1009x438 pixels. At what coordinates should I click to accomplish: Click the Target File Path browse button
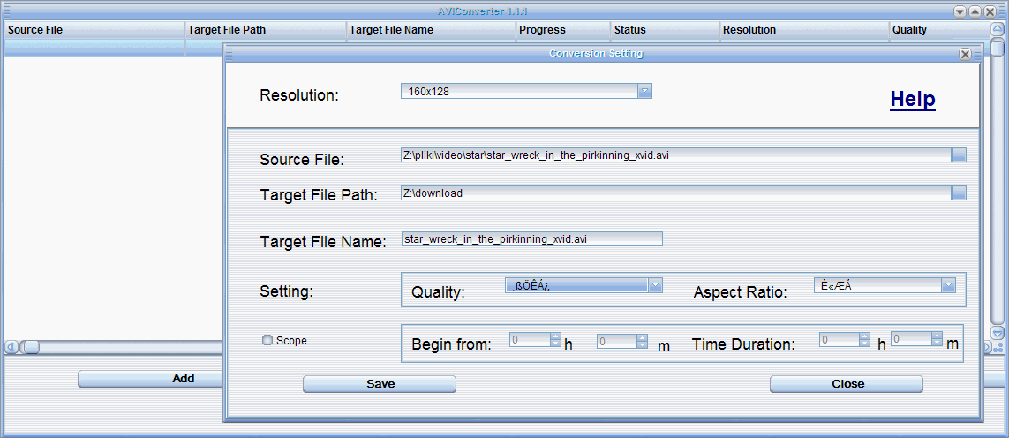[x=959, y=193]
